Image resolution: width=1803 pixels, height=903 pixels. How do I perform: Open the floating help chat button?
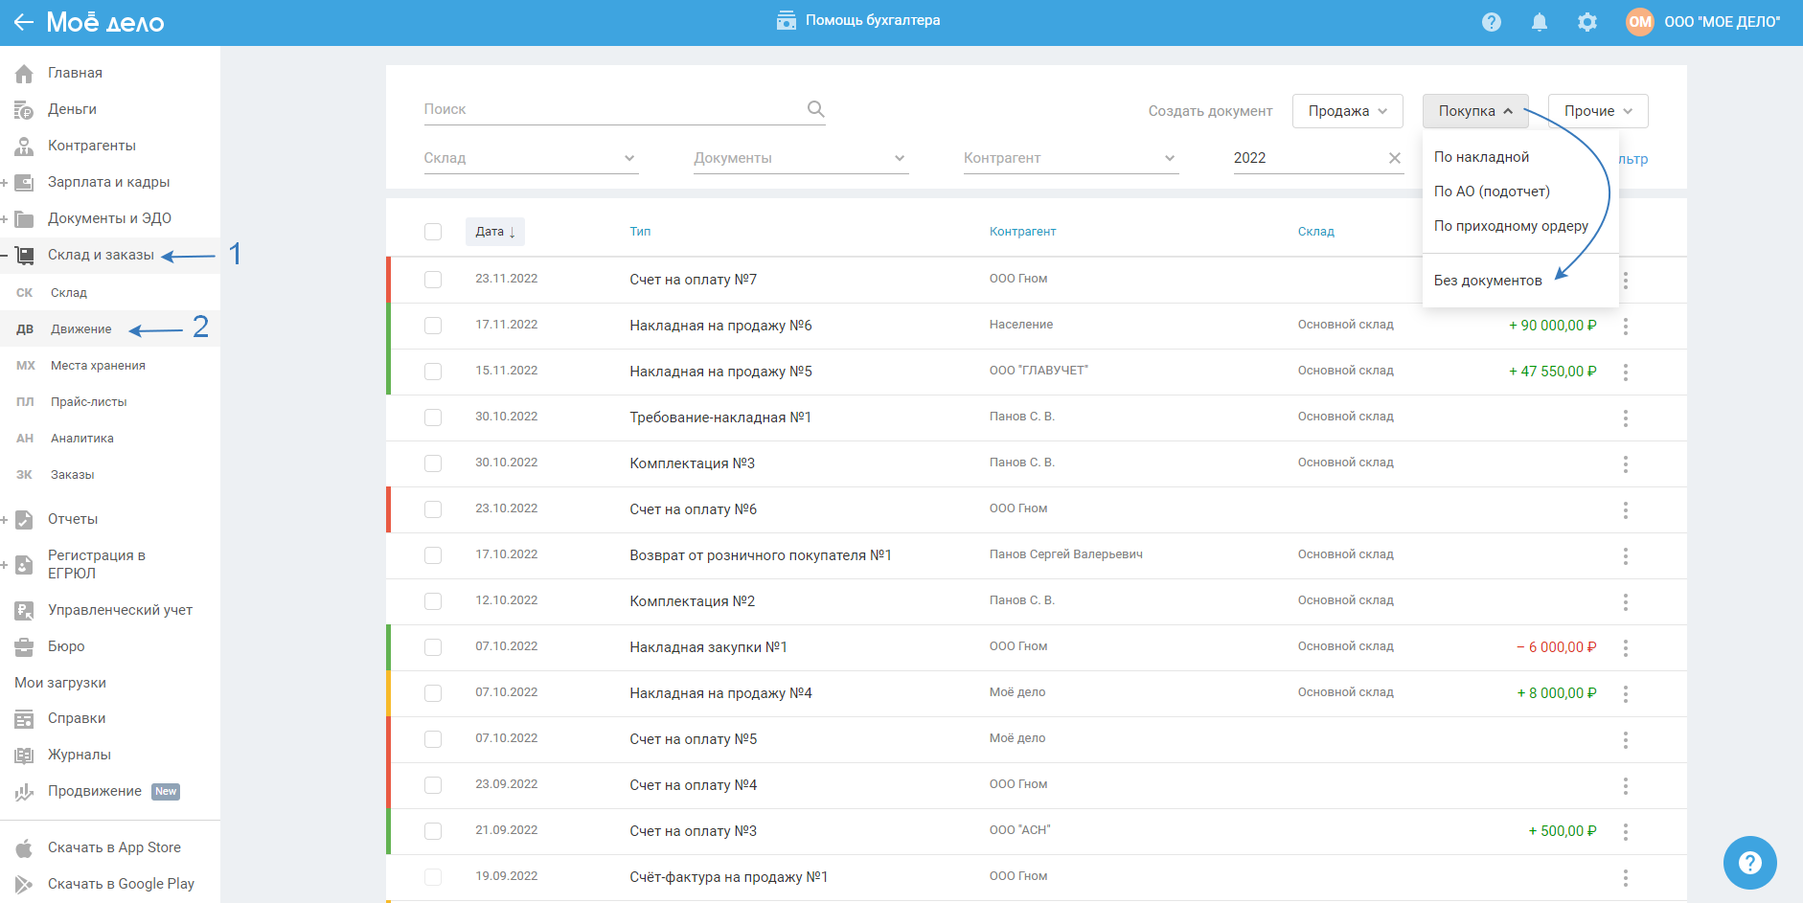pyautogui.click(x=1749, y=862)
